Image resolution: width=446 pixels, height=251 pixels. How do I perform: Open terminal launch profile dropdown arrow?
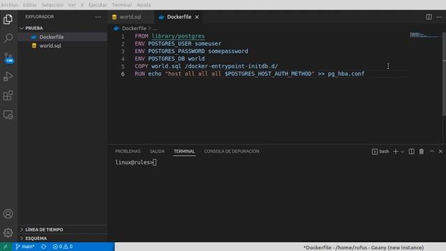402,152
